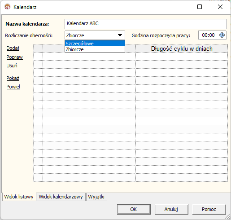Switch to the Widok kalendarzowy tab
The image size is (231, 220).
click(61, 197)
